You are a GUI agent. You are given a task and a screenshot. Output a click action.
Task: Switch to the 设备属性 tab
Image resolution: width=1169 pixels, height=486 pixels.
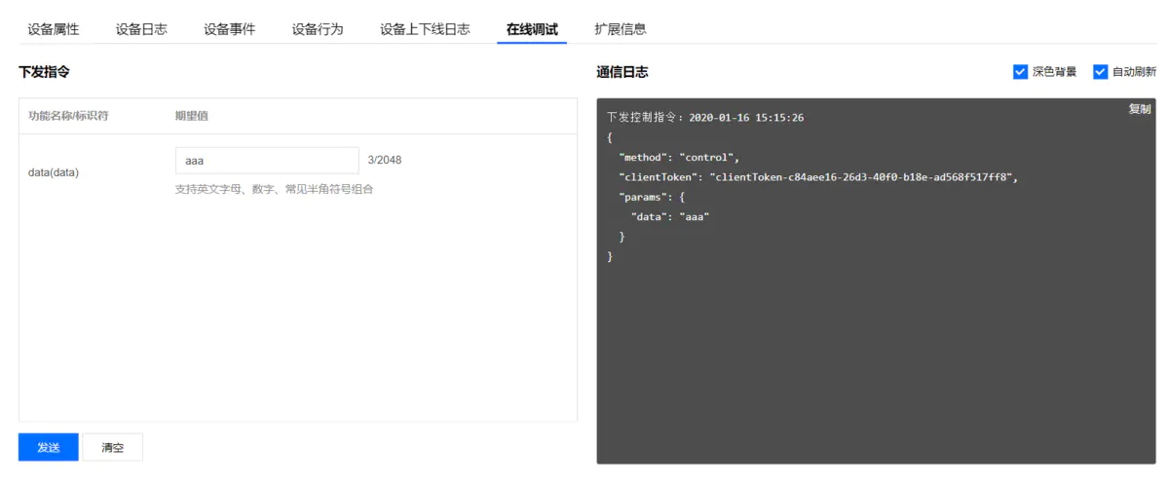(54, 29)
